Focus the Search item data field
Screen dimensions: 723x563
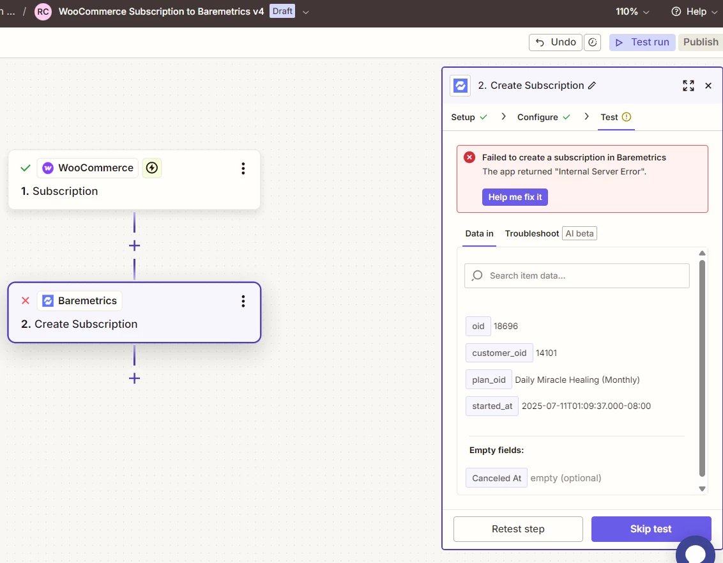(577, 275)
